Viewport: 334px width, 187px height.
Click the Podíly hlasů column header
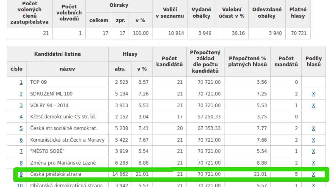tap(313, 62)
